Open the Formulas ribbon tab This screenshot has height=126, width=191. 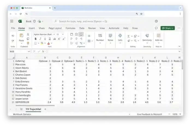[x=70, y=28]
